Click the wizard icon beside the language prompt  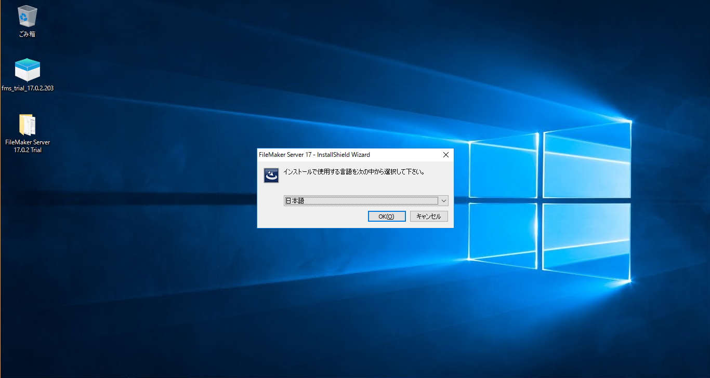pos(270,175)
